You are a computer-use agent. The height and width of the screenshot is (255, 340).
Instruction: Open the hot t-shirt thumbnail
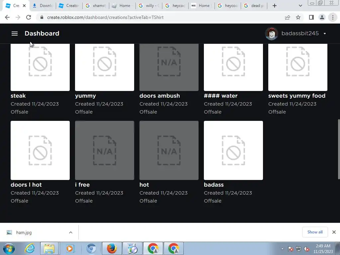[169, 150]
